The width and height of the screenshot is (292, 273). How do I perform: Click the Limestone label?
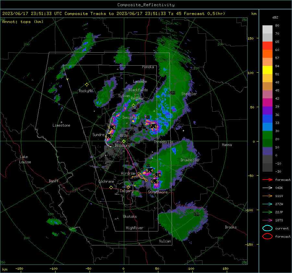61,125
